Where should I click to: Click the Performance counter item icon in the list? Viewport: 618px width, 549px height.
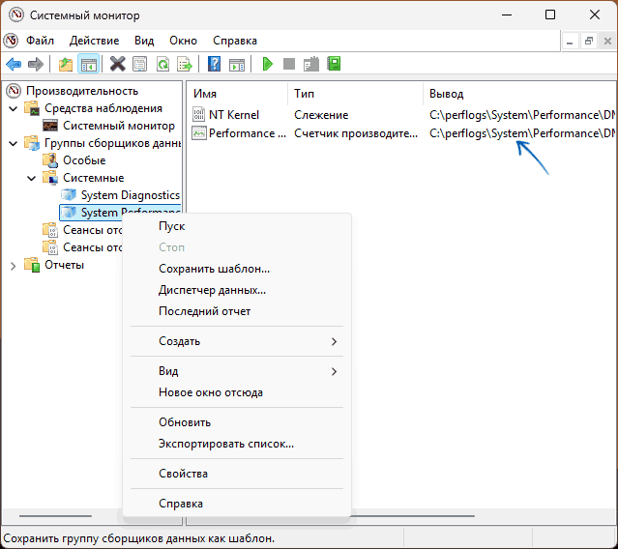[198, 133]
